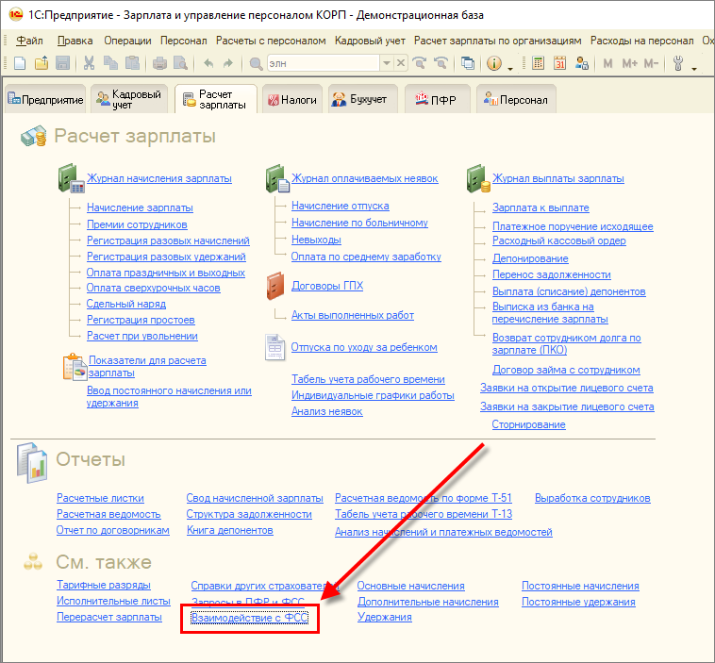715x663 pixels.
Task: Switch to the Кадровый учет tab
Action: [129, 100]
